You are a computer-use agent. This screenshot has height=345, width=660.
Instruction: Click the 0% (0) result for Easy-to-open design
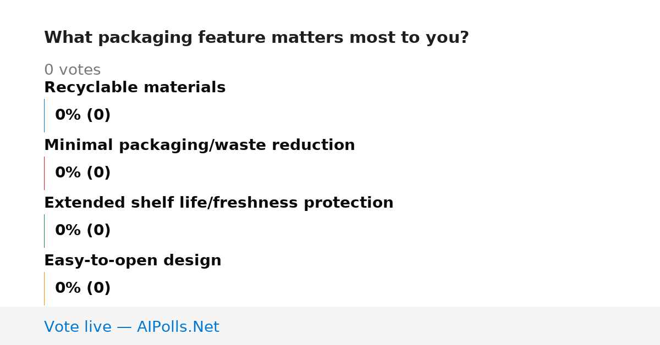point(83,288)
